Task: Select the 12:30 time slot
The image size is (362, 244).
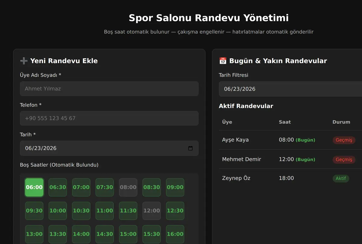Action: click(175, 211)
